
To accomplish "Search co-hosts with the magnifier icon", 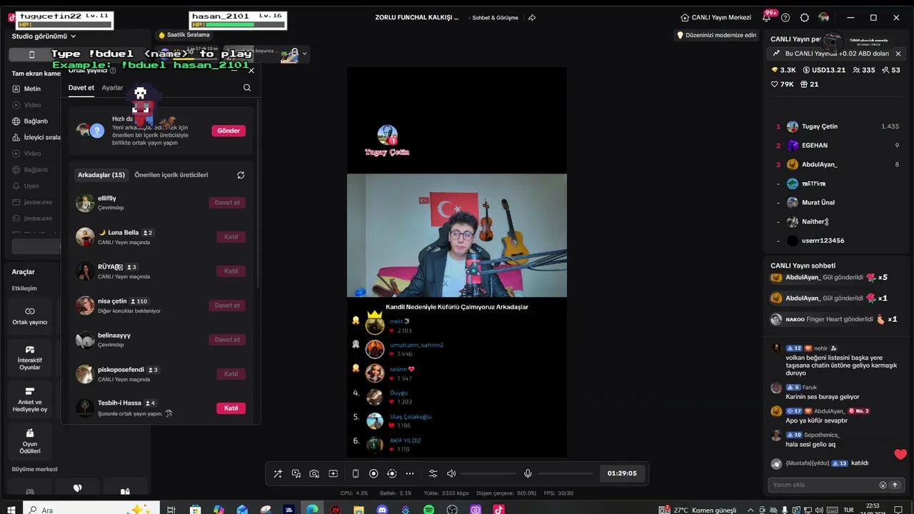I will coord(247,88).
